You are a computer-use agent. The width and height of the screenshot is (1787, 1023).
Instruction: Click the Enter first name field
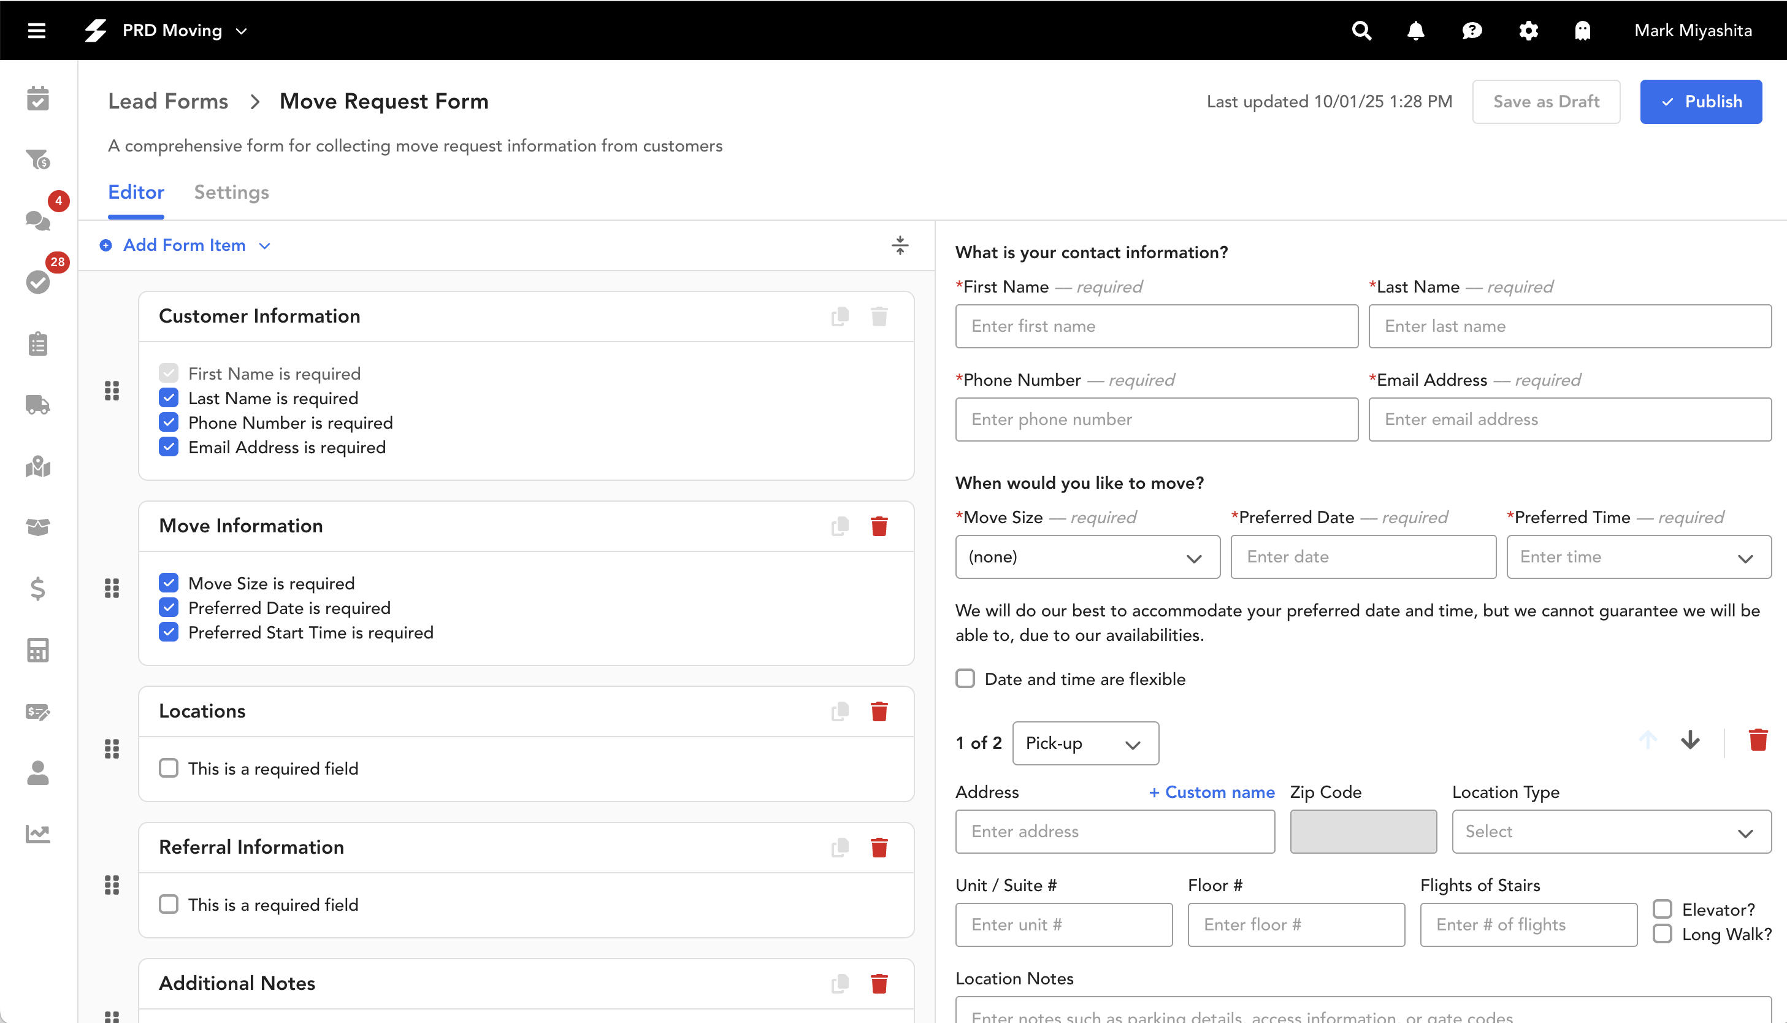[1156, 326]
